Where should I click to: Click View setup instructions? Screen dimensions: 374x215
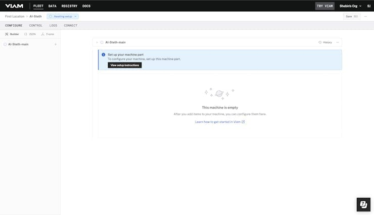pyautogui.click(x=124, y=65)
